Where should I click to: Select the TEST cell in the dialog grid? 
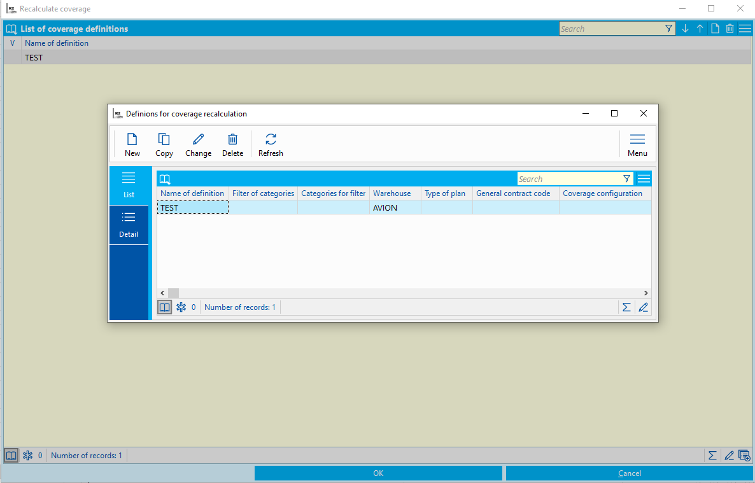coord(193,208)
